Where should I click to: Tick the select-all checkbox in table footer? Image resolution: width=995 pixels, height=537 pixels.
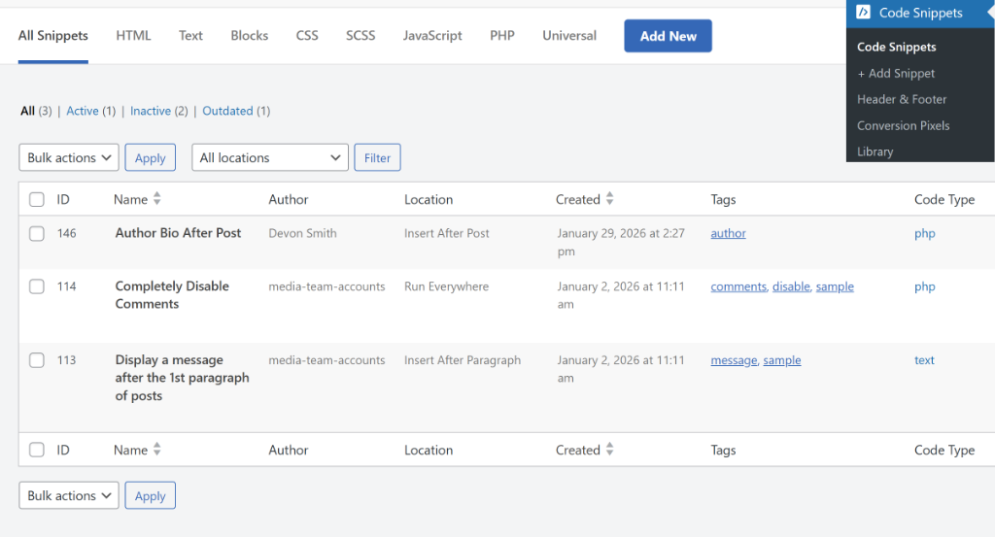[37, 450]
